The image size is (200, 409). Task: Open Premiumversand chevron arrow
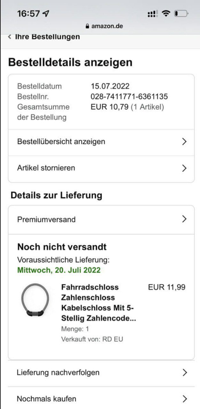coord(184,219)
